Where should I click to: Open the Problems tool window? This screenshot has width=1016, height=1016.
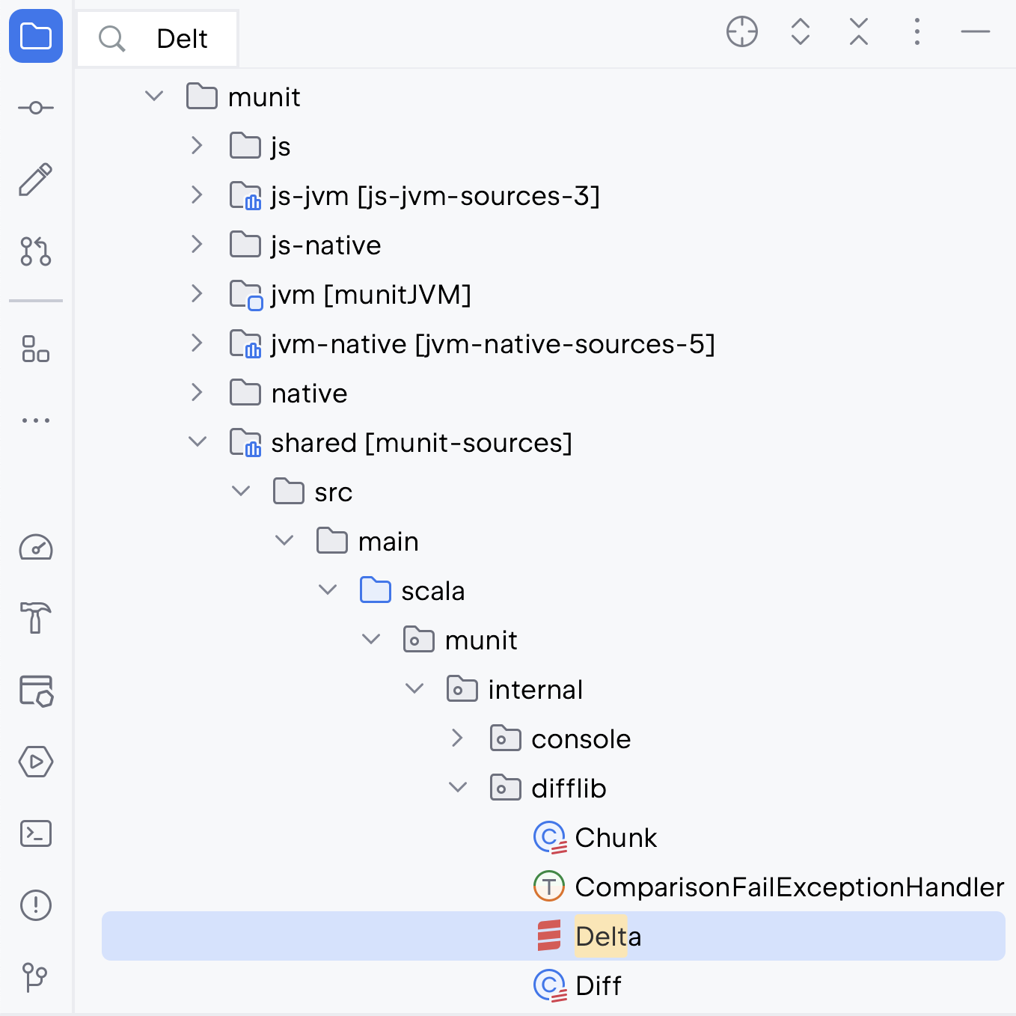click(x=36, y=905)
